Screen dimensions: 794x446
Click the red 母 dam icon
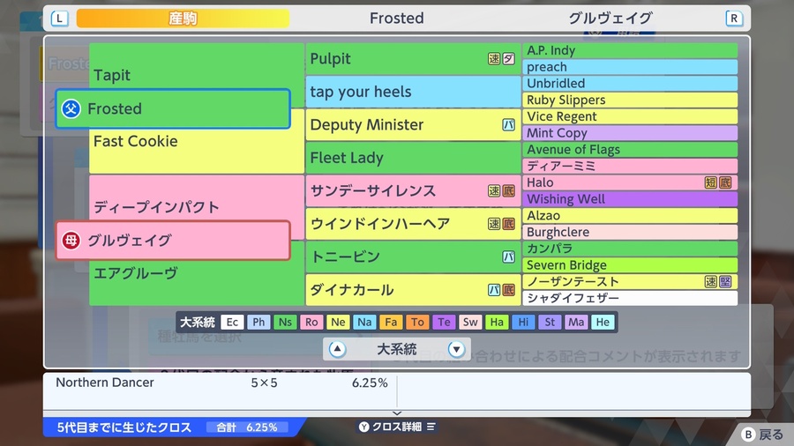coord(71,241)
